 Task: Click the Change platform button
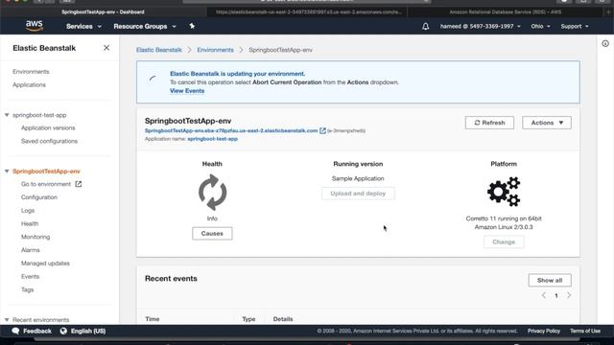[504, 242]
